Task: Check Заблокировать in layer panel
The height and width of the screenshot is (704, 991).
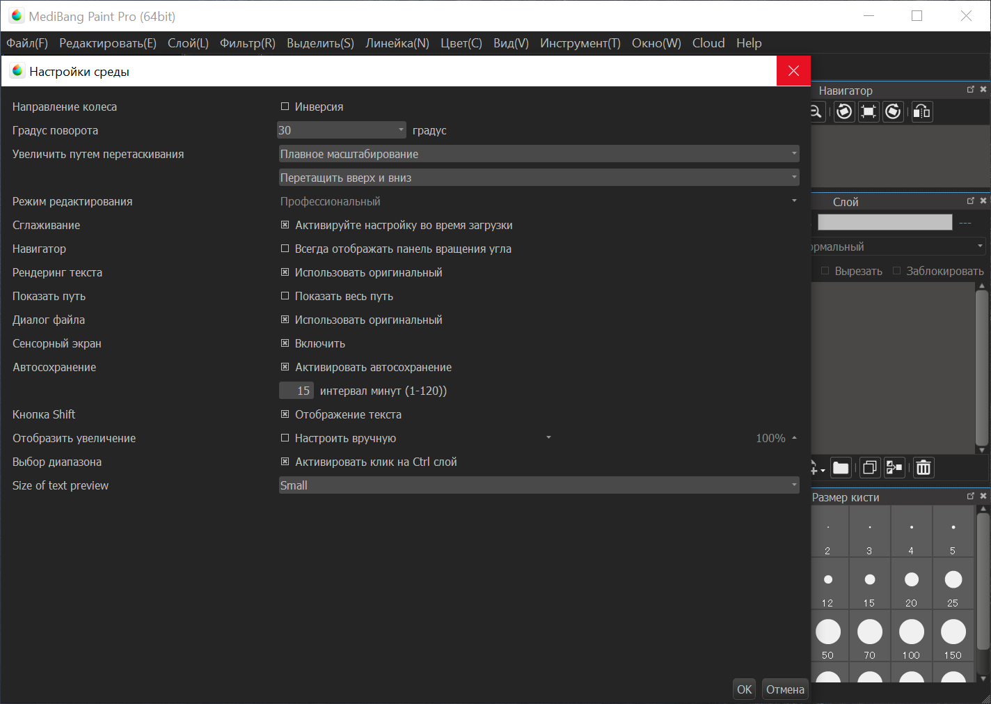Action: coord(896,271)
